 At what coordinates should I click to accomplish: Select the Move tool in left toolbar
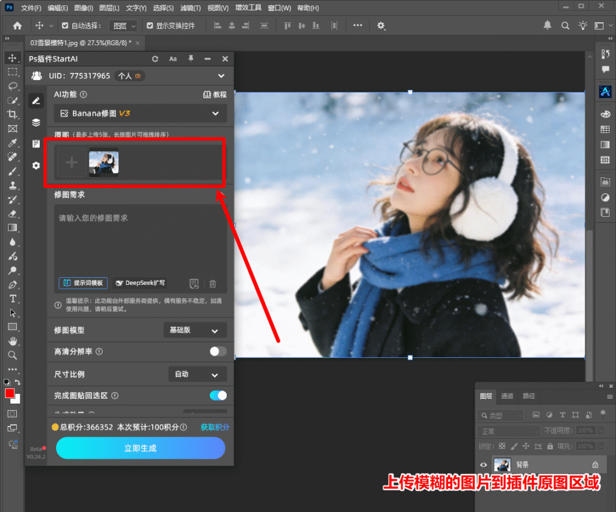coord(13,58)
